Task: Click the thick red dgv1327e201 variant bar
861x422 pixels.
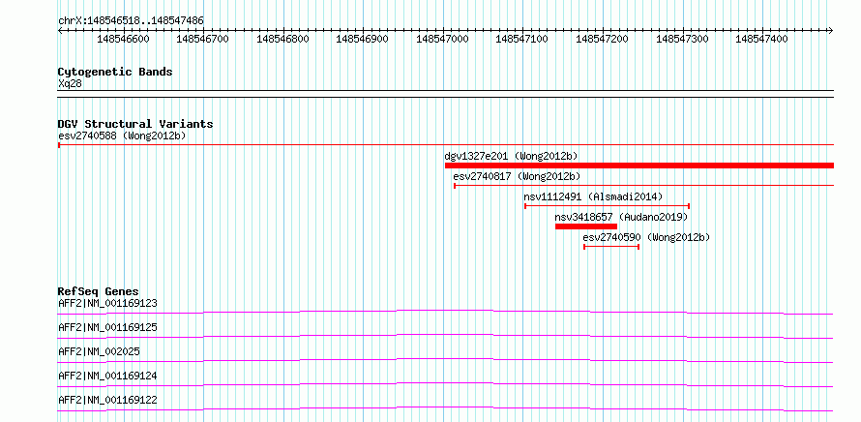Action: point(639,166)
